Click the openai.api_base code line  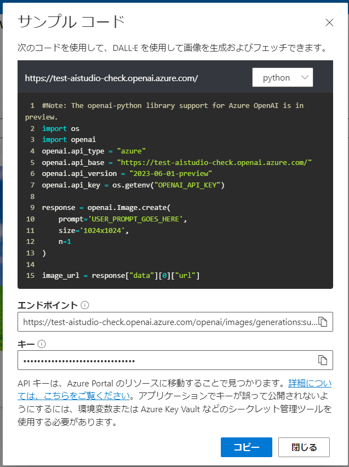pyautogui.click(x=176, y=163)
